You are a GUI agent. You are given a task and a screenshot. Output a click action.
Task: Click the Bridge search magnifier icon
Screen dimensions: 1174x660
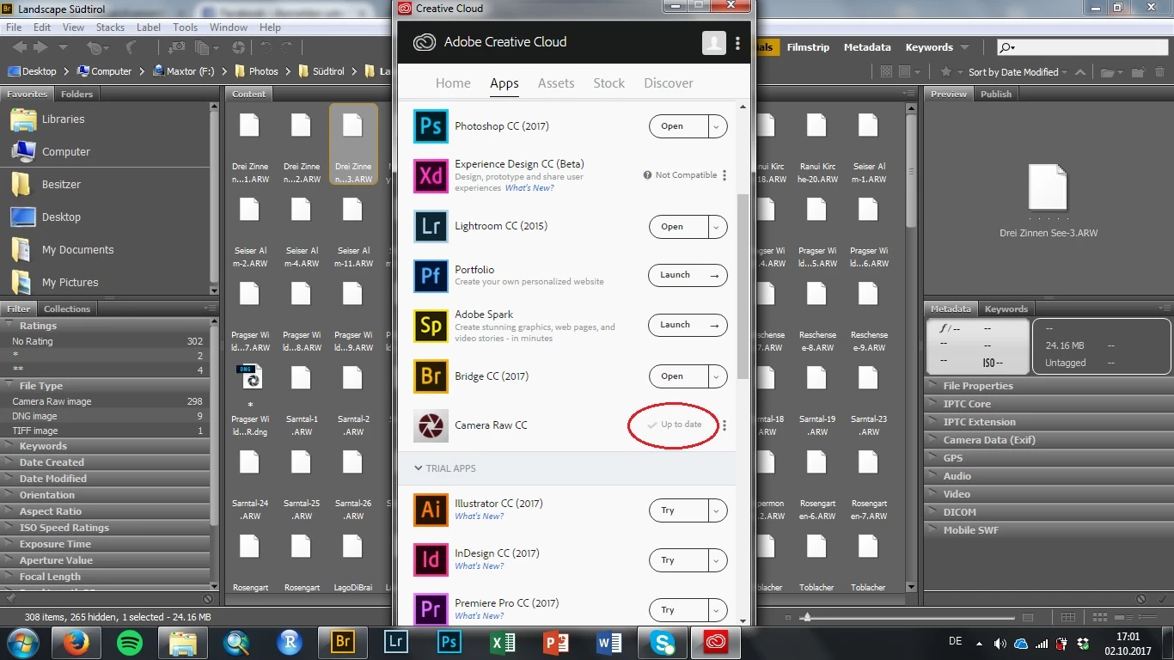(x=1007, y=48)
